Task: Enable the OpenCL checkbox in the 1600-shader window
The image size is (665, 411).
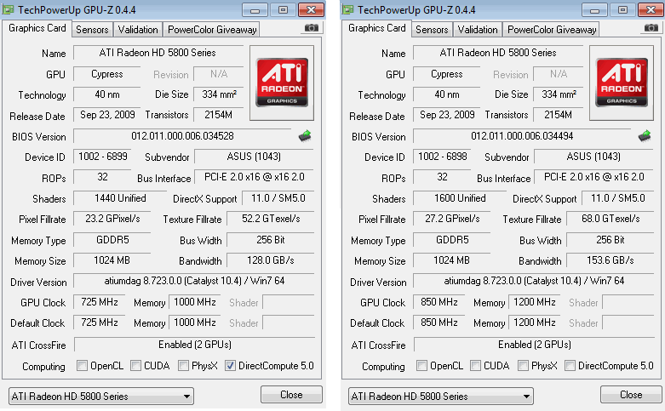Action: coord(421,366)
